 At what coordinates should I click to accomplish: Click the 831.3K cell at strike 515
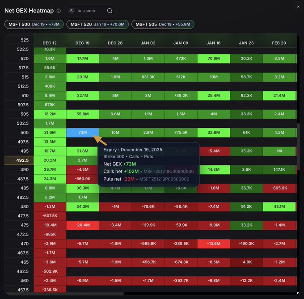(x=148, y=77)
